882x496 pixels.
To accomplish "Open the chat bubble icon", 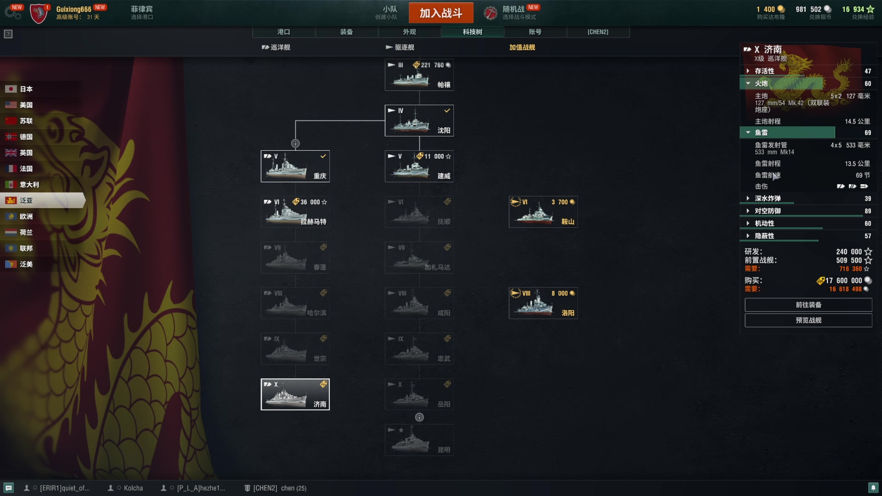I will click(9, 488).
